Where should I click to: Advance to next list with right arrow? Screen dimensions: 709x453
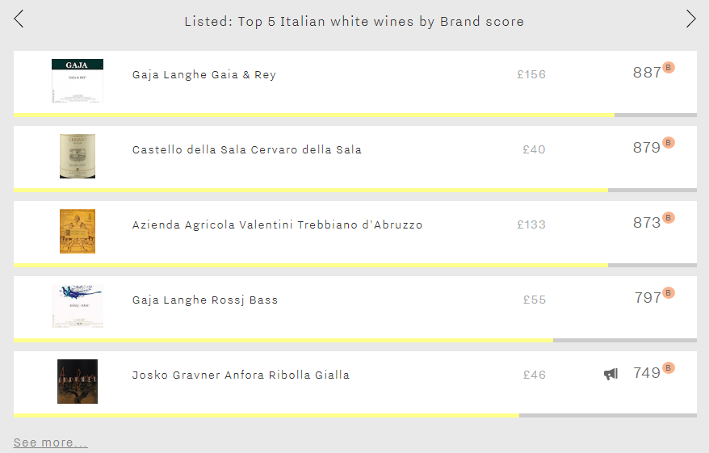[x=690, y=19]
